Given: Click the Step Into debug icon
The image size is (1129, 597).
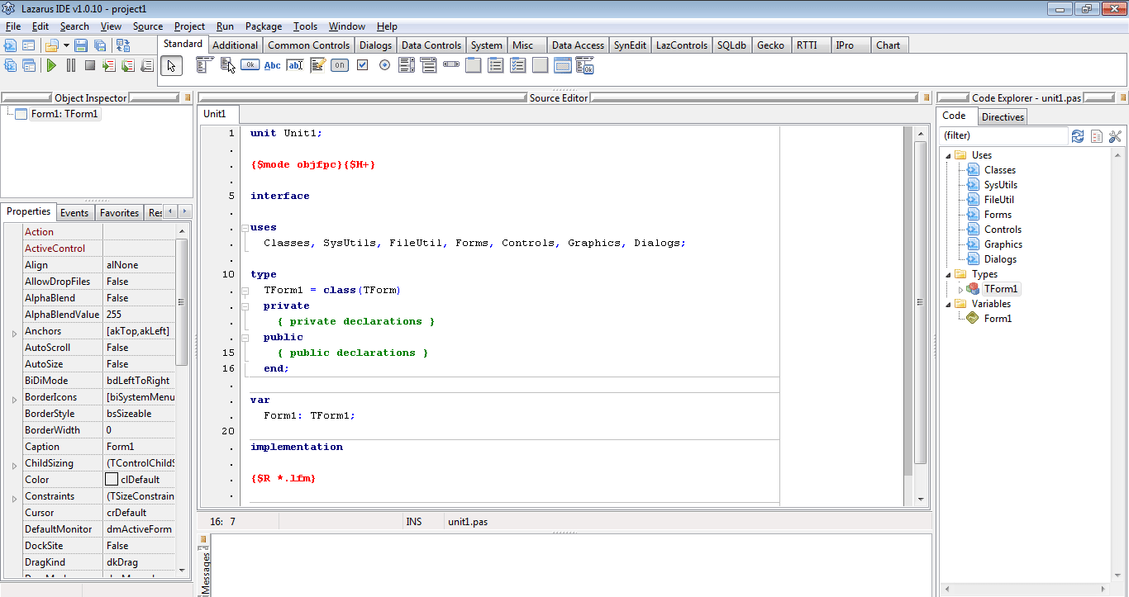Looking at the screenshot, I should pyautogui.click(x=108, y=65).
